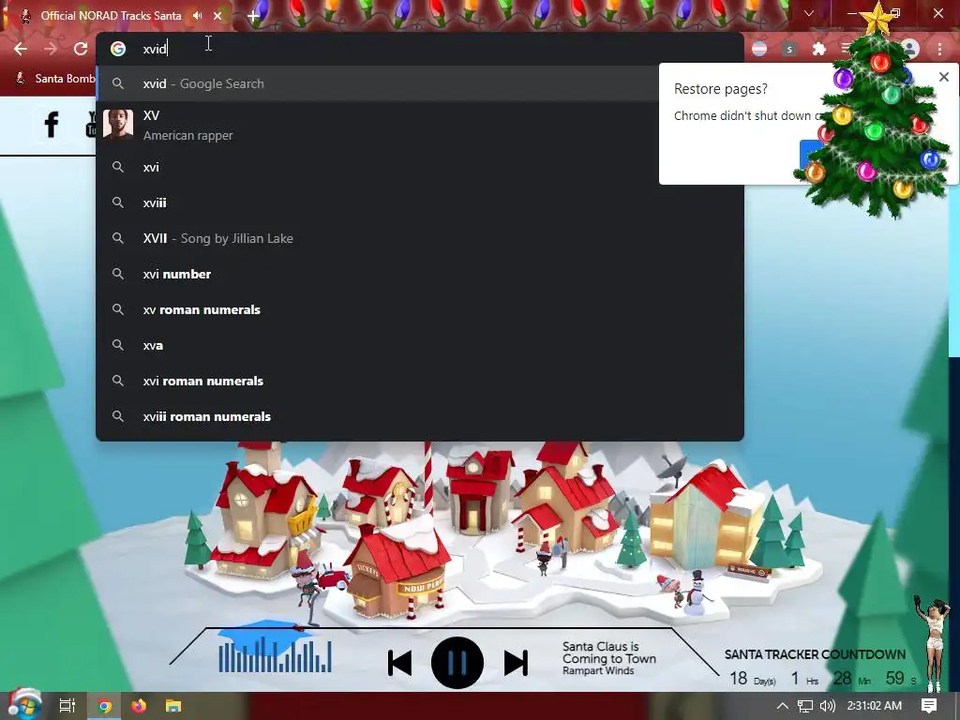Open Task View on the taskbar

pos(67,706)
